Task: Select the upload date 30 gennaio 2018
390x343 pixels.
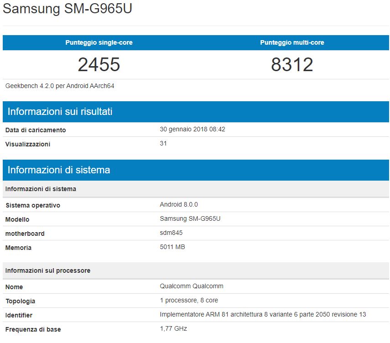Action: coord(192,130)
